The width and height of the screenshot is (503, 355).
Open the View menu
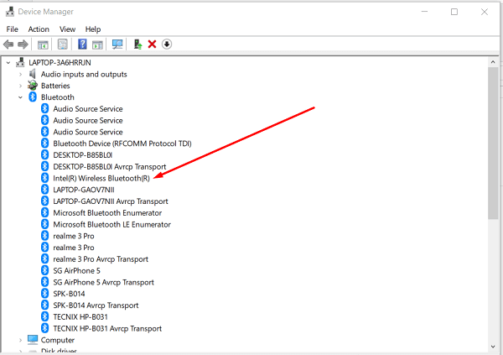pyautogui.click(x=67, y=29)
